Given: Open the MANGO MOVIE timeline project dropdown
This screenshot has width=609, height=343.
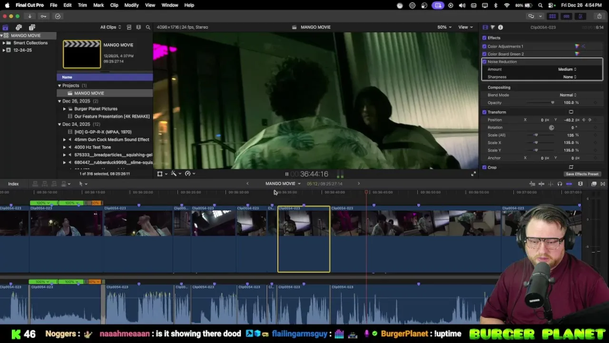Looking at the screenshot, I should click(283, 183).
